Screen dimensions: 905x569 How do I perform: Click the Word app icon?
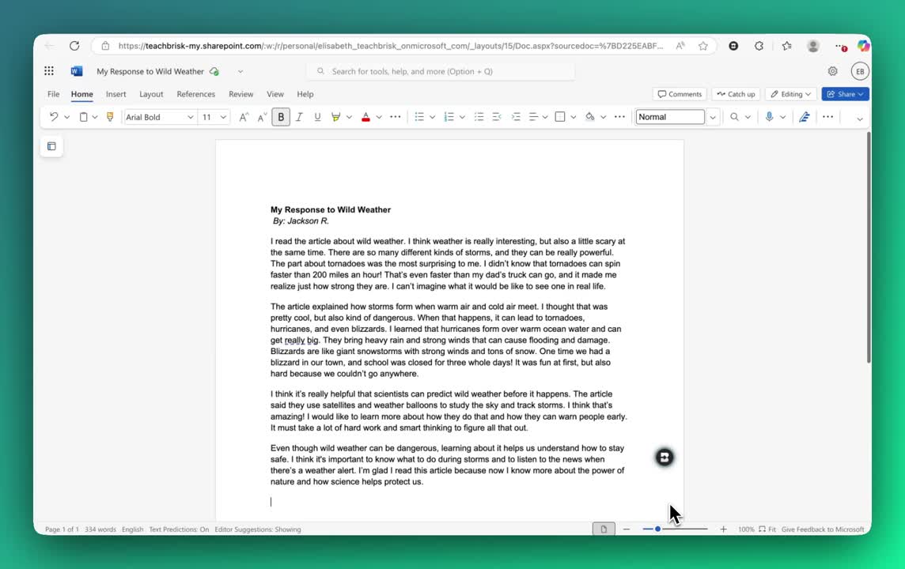pos(76,71)
